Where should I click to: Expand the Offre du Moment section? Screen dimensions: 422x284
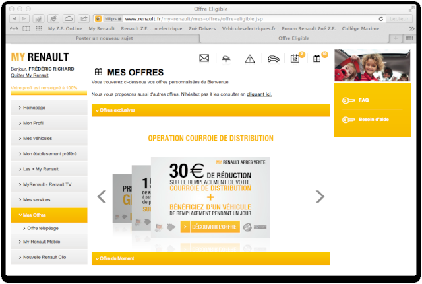(x=210, y=258)
